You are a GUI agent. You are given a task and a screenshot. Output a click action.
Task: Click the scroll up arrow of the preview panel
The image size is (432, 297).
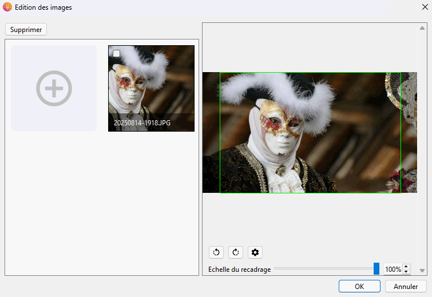click(422, 27)
